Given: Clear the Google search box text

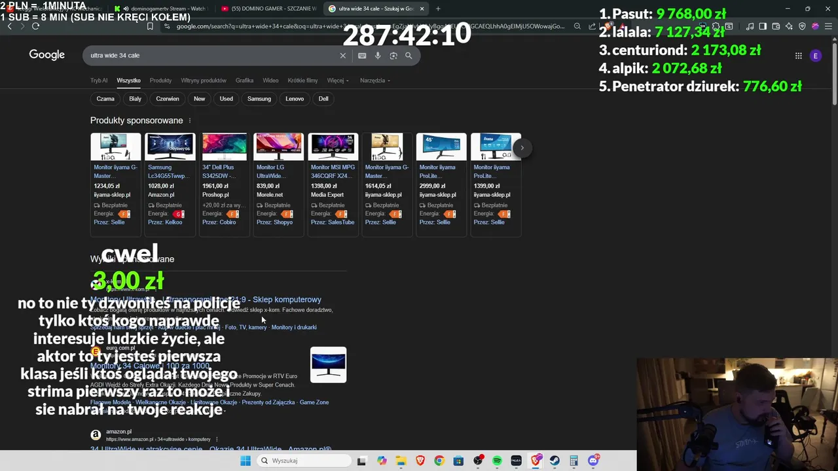Looking at the screenshot, I should click(x=342, y=56).
